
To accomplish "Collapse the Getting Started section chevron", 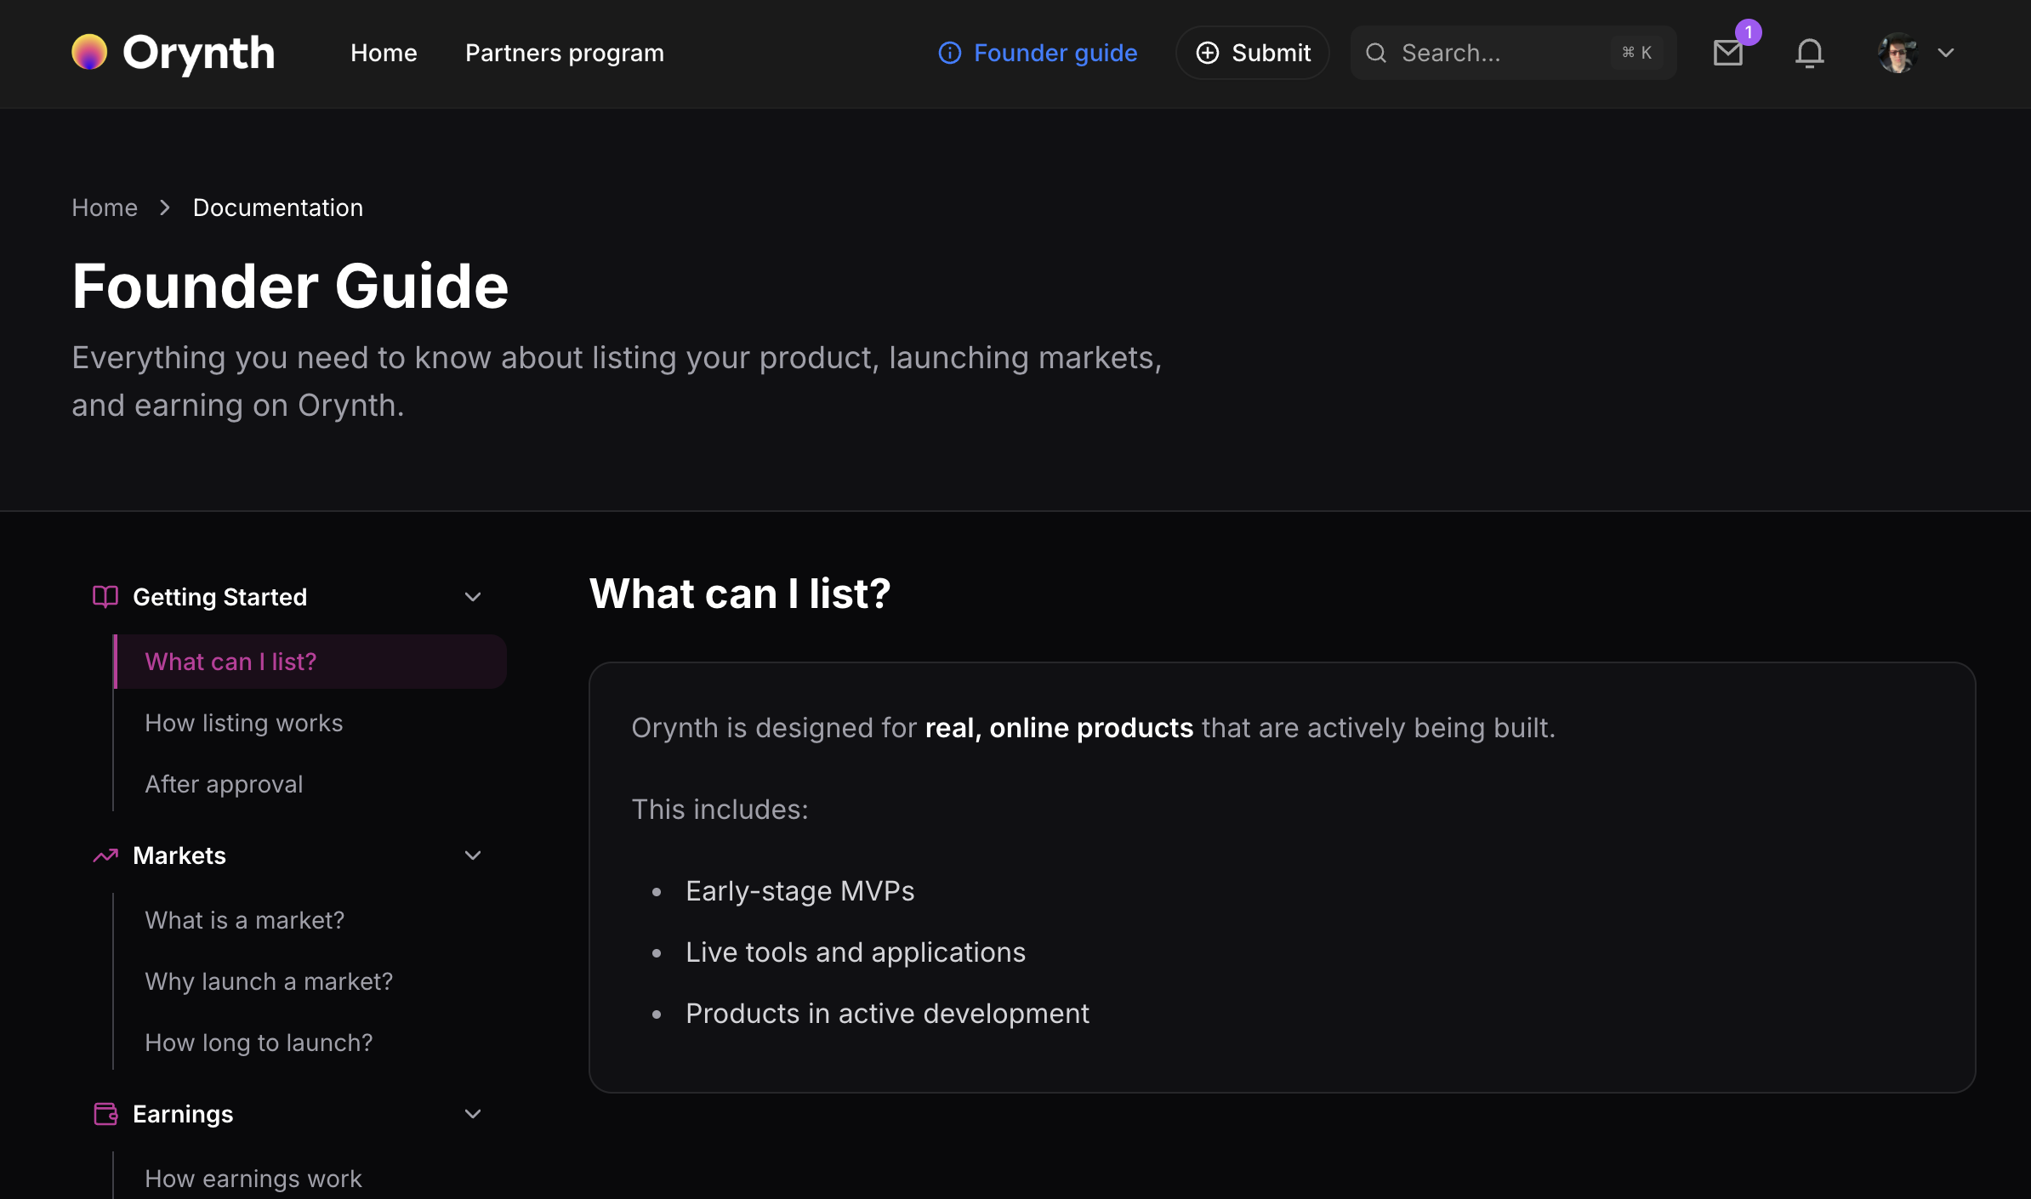I will point(473,597).
